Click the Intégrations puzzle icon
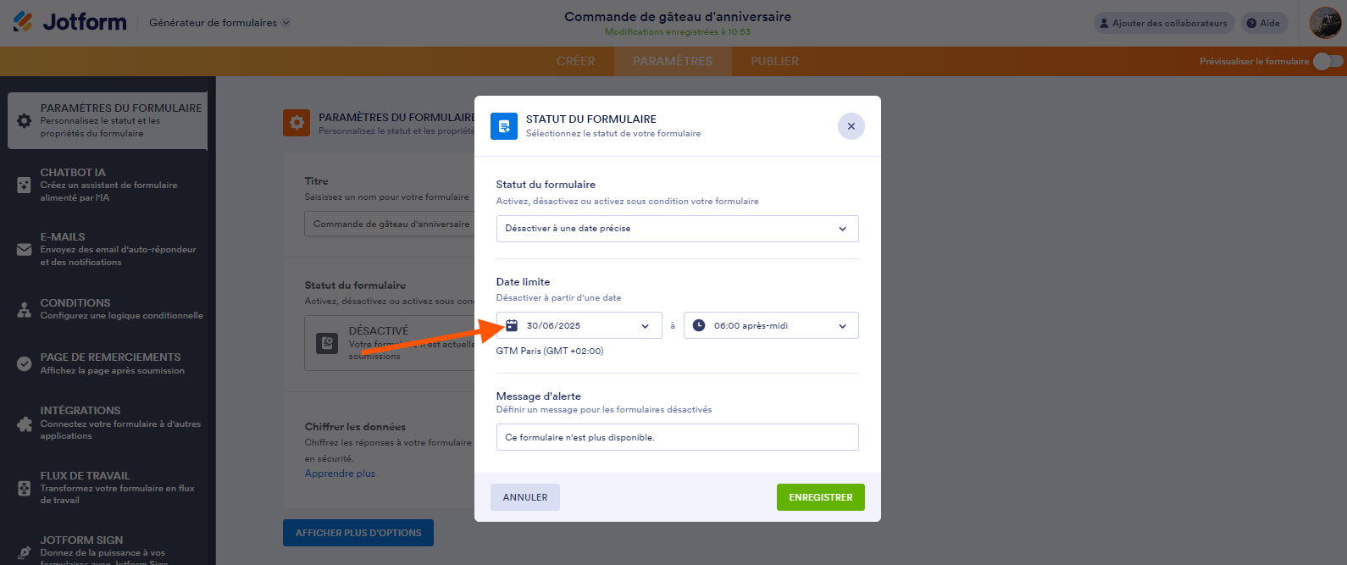This screenshot has height=565, width=1347. pyautogui.click(x=25, y=424)
